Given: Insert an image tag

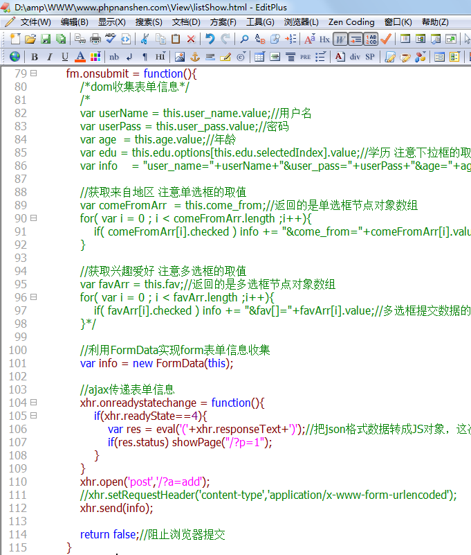Looking at the screenshot, I should pos(180,57).
